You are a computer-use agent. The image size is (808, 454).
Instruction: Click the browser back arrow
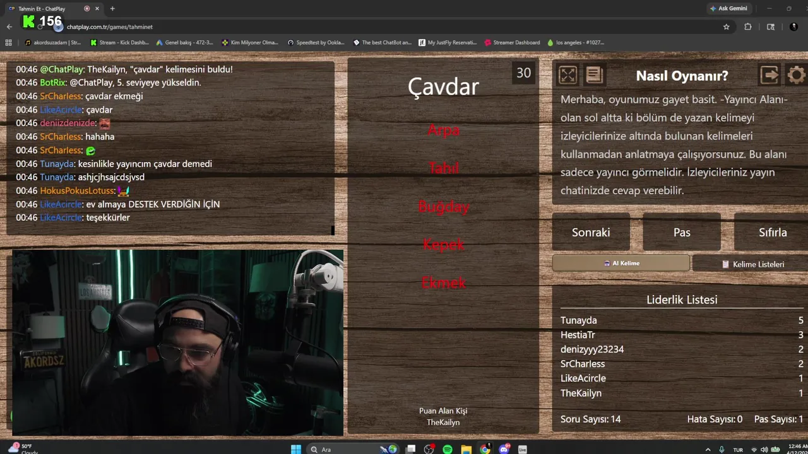pos(9,27)
